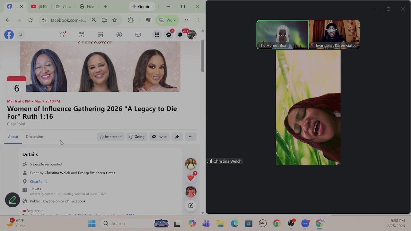Open Microsoft Store from the taskbar
411x231 pixels.
tap(249, 223)
